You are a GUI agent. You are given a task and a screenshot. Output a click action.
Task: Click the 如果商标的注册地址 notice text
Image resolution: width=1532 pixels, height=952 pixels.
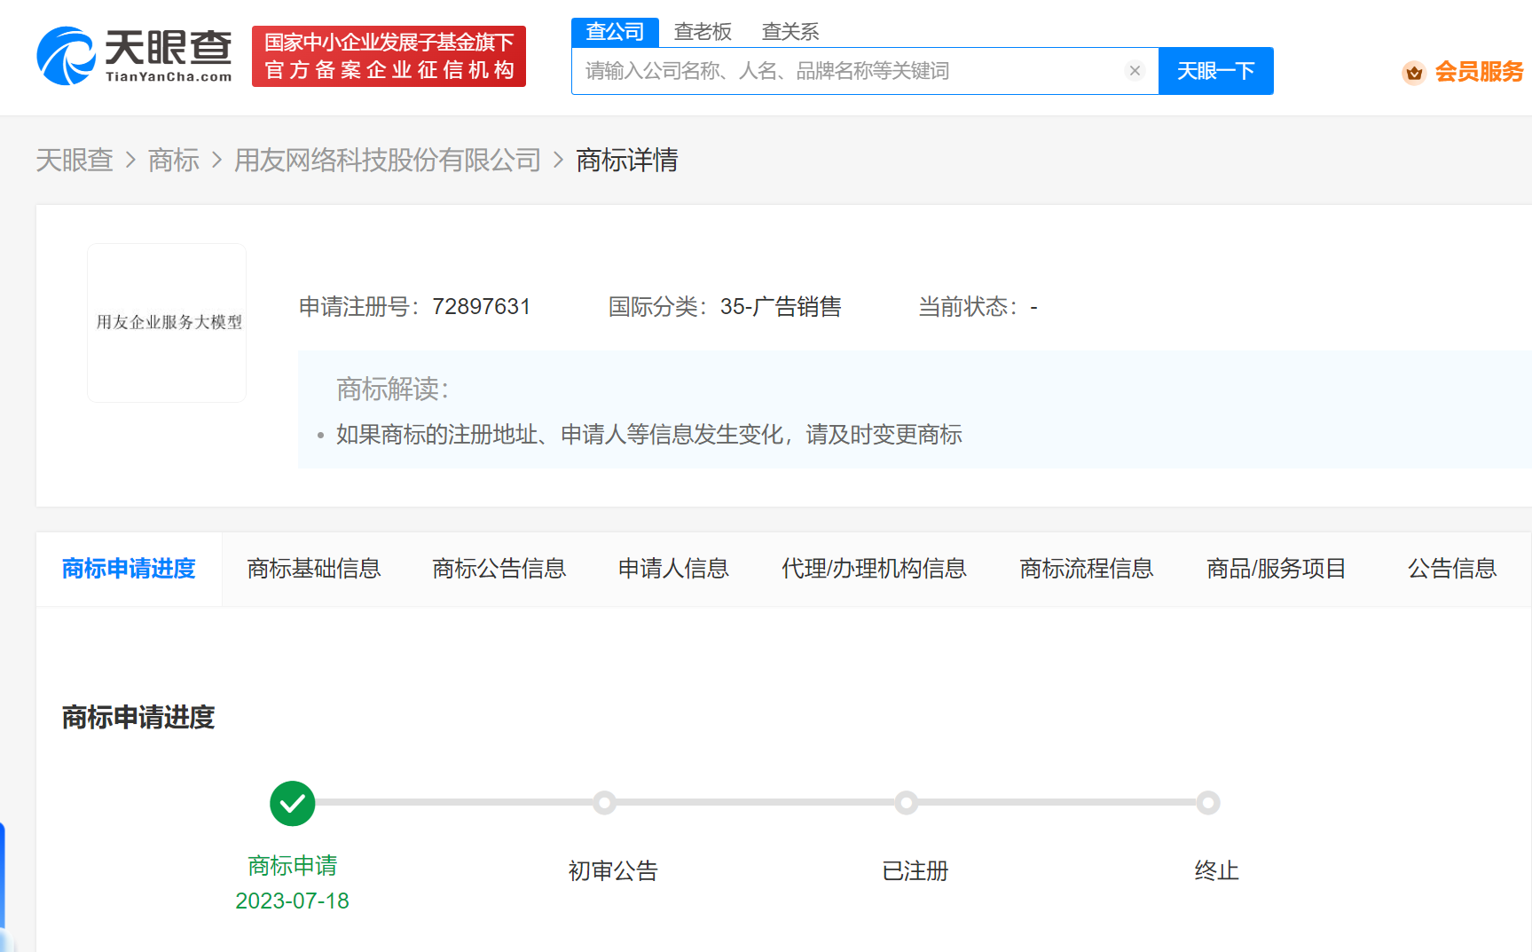[x=649, y=435]
